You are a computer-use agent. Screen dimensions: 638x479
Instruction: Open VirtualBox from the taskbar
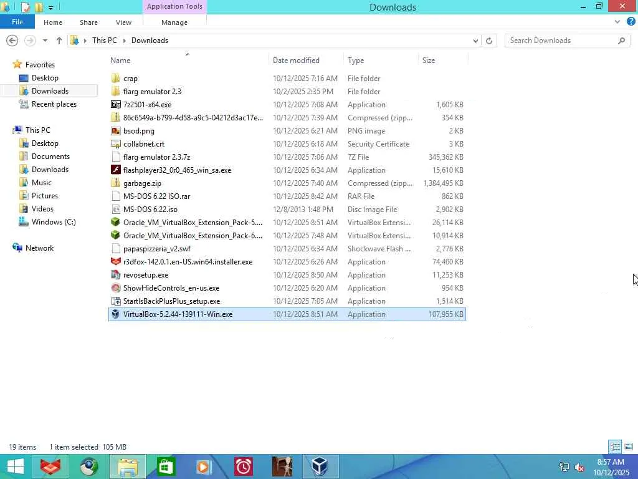(x=320, y=467)
